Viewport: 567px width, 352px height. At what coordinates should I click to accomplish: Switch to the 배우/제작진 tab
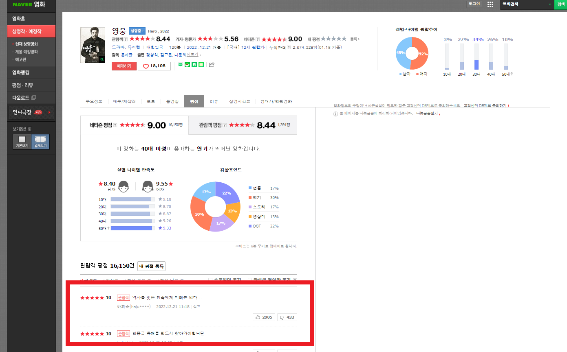[124, 101]
